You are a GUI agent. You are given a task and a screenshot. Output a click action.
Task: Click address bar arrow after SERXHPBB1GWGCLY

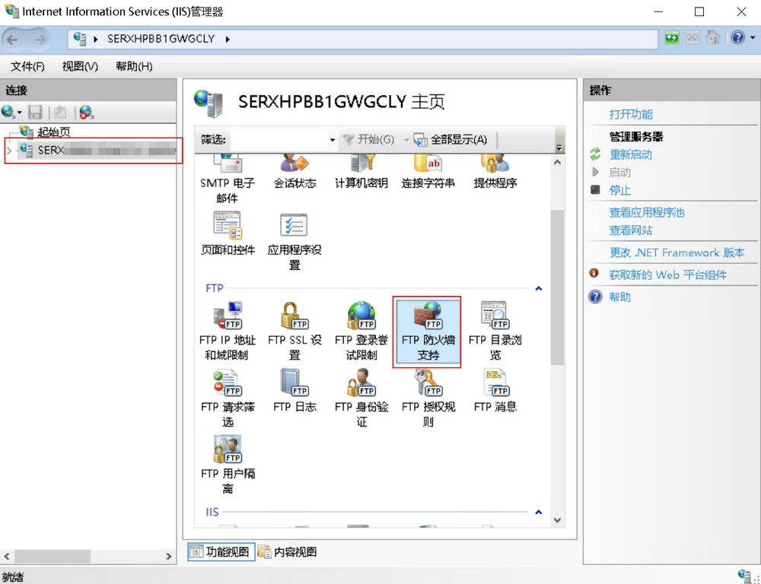(228, 40)
